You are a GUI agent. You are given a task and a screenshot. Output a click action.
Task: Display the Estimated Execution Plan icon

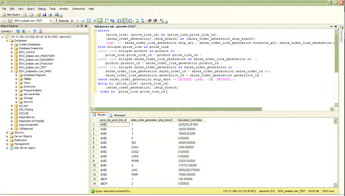pyautogui.click(x=89, y=21)
